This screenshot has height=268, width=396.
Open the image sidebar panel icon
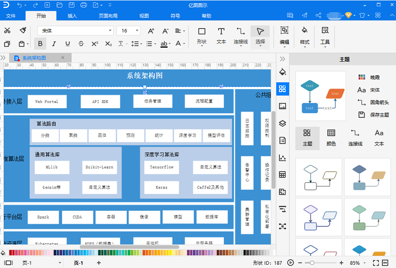point(282,106)
